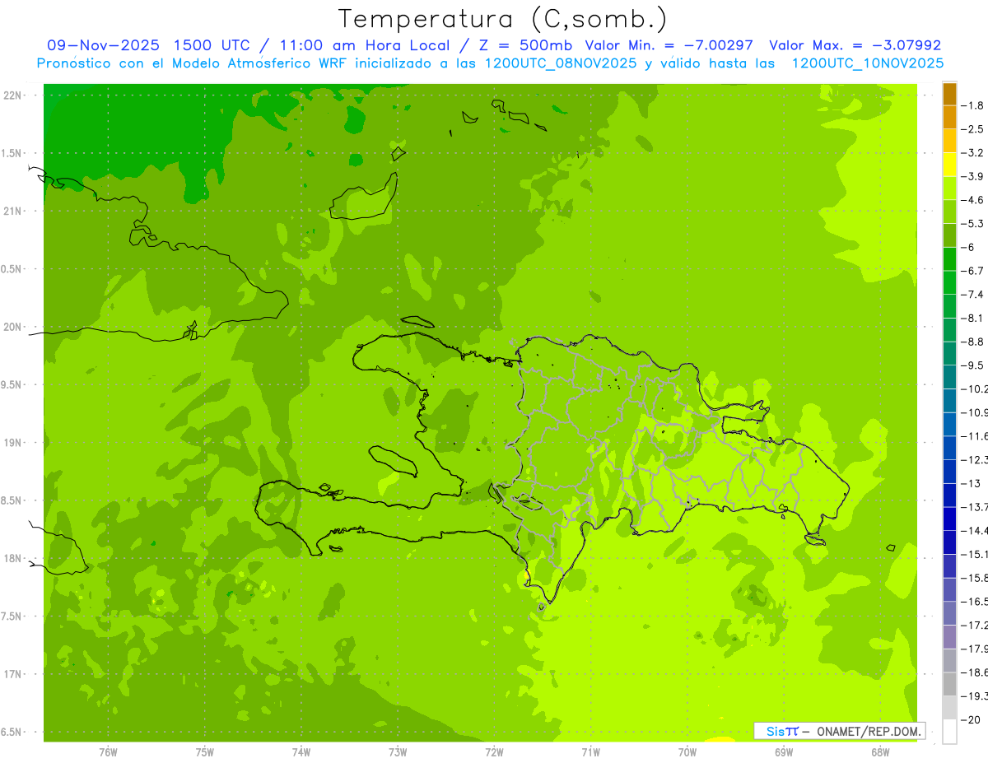Click the 68W longitude axis label

coord(880,752)
